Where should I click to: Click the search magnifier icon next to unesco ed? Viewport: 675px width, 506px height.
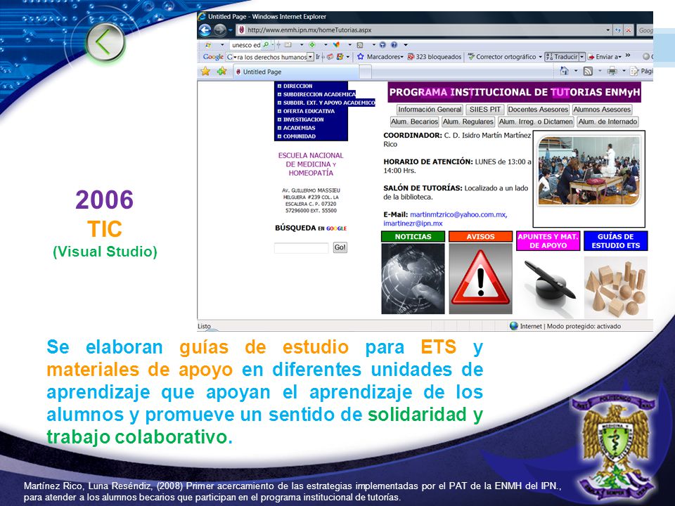[266, 45]
